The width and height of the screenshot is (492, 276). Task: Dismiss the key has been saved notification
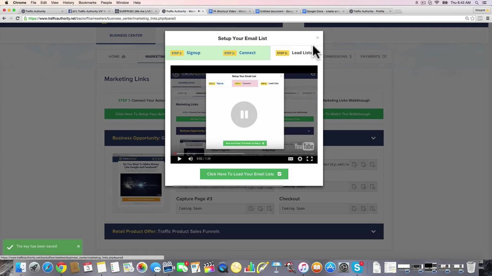tap(78, 246)
